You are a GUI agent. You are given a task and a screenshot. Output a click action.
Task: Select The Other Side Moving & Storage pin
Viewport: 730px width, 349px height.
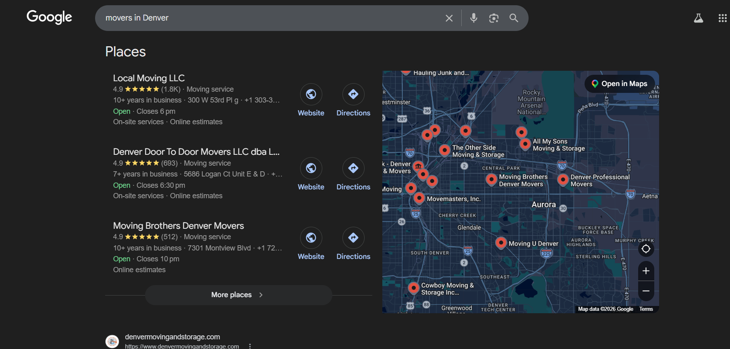coord(444,150)
